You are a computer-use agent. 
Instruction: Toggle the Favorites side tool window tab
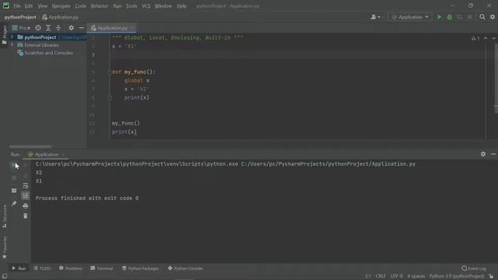click(x=5, y=247)
